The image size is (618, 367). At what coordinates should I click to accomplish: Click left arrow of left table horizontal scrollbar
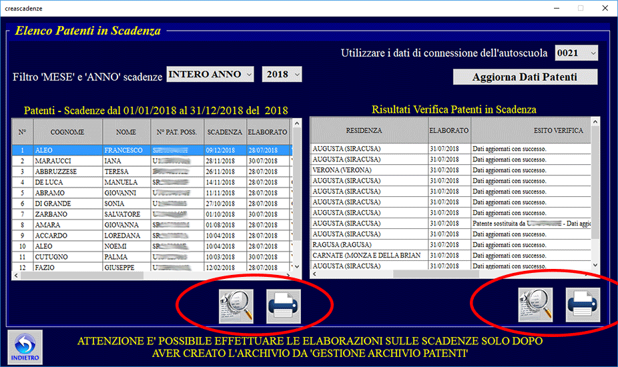click(x=16, y=275)
